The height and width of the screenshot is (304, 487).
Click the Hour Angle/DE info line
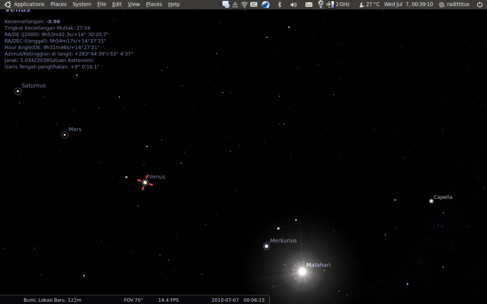tap(52, 47)
